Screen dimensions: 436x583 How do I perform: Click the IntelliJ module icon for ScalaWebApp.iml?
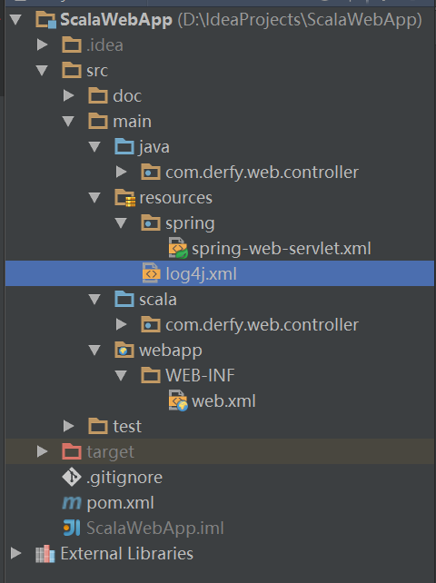pyautogui.click(x=72, y=529)
